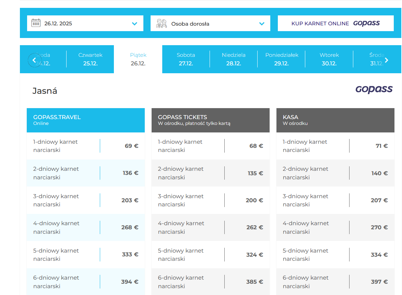Select the Poniedziałek 29.12. tab

tap(282, 59)
